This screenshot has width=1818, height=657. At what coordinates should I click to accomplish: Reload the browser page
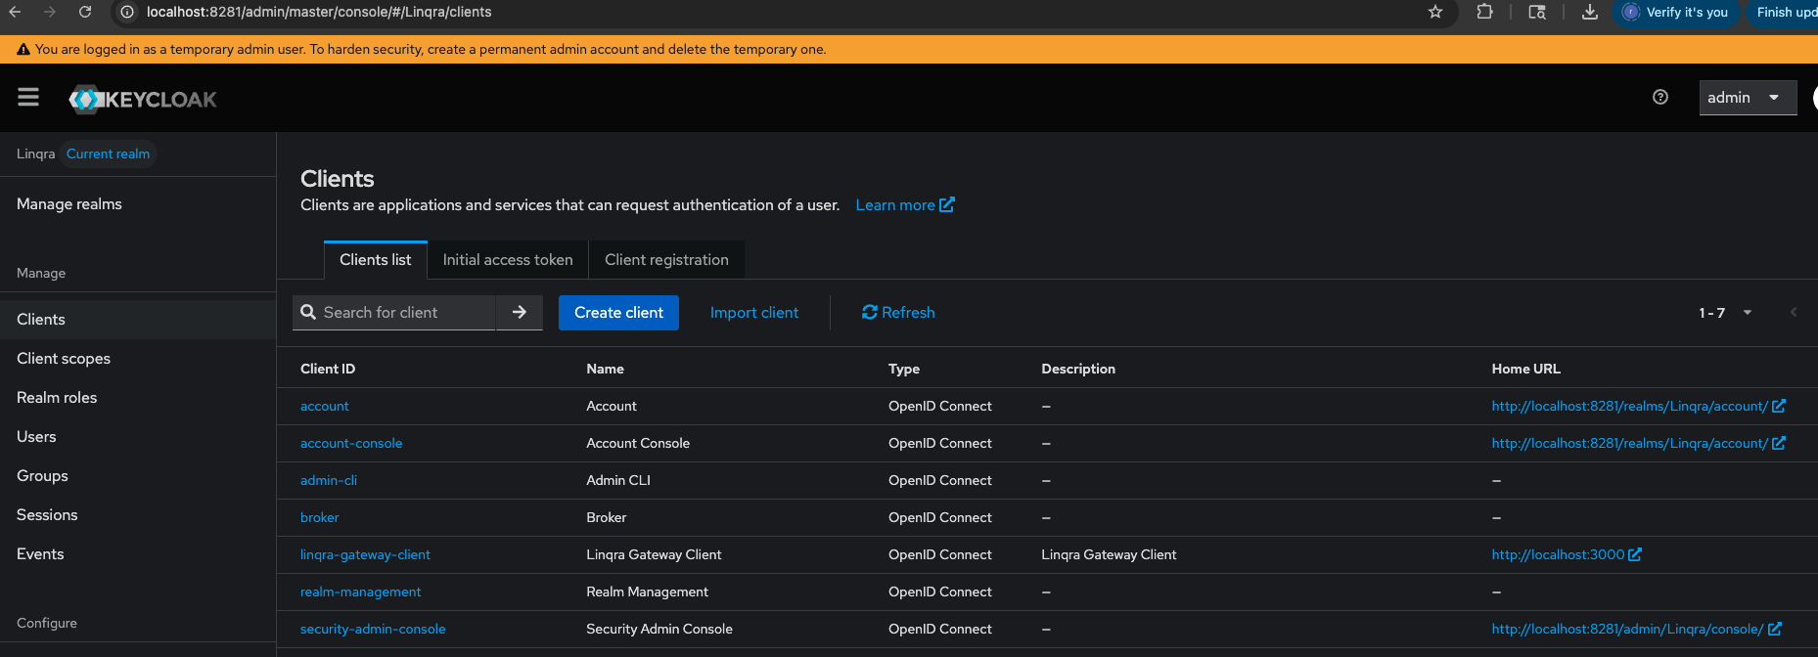click(x=85, y=12)
